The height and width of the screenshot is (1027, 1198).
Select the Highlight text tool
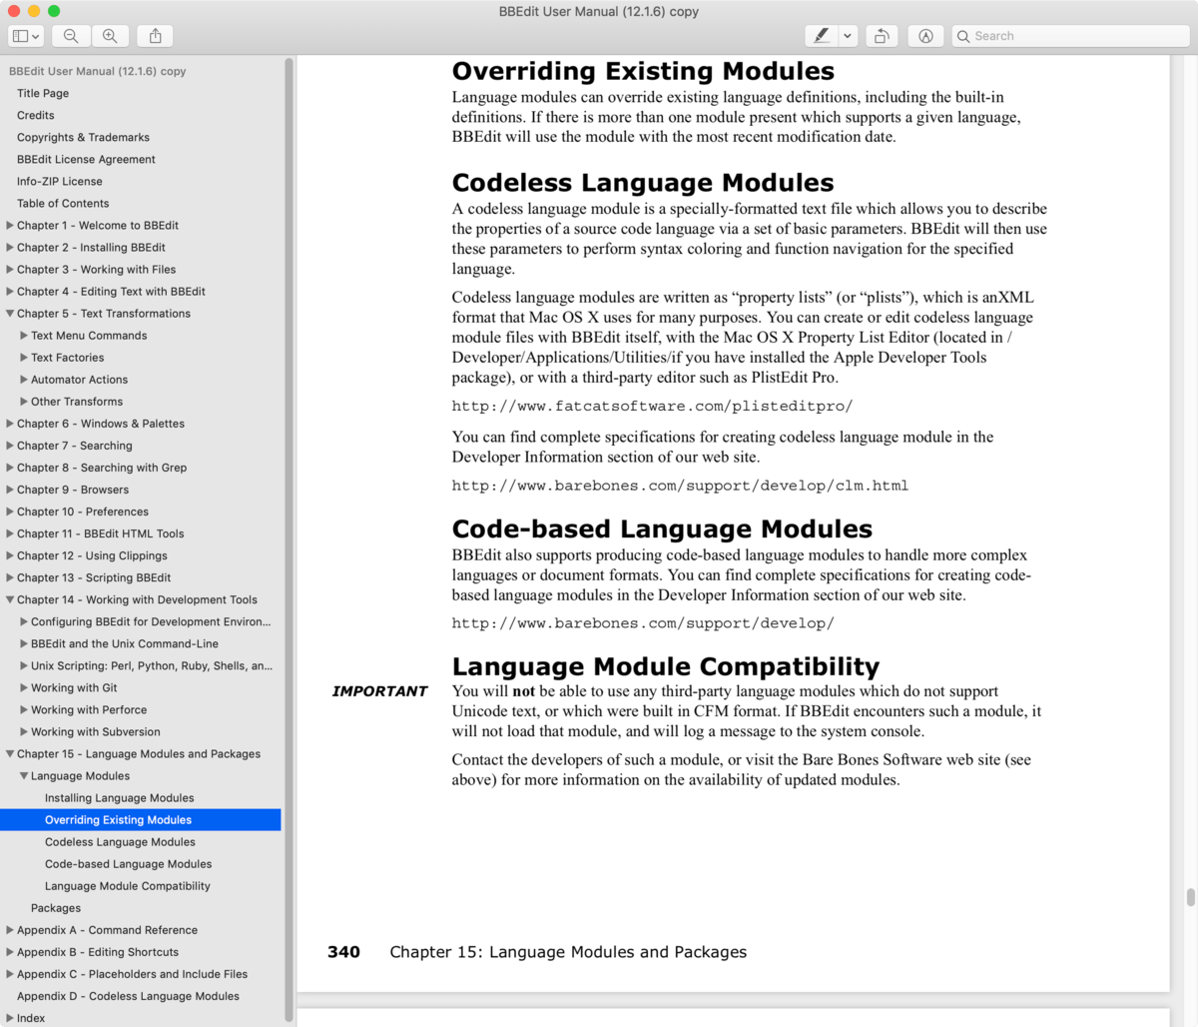(819, 35)
